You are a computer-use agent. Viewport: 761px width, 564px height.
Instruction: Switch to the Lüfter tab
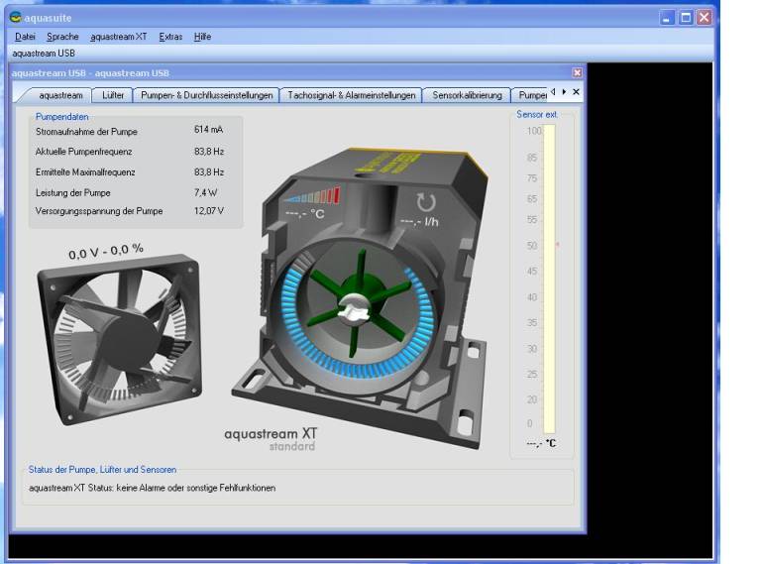point(113,95)
